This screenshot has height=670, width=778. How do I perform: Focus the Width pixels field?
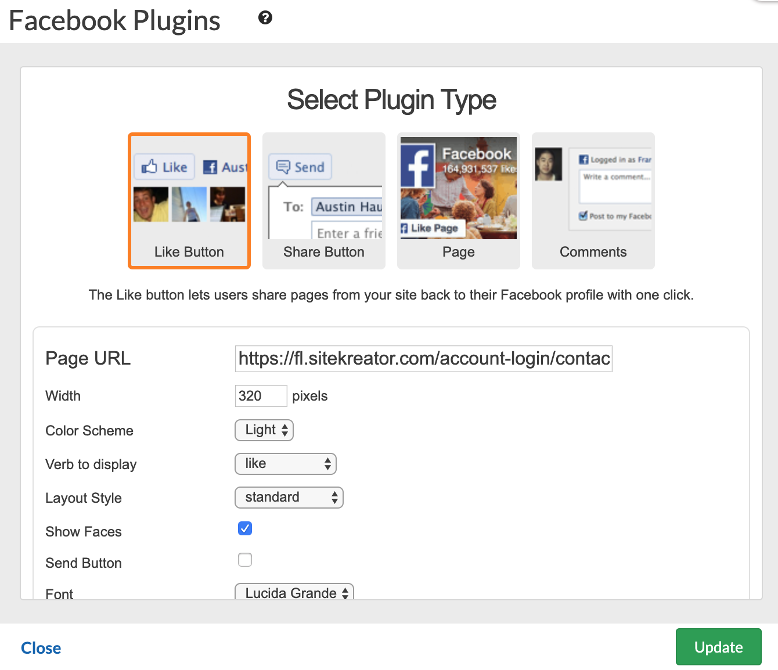[261, 396]
